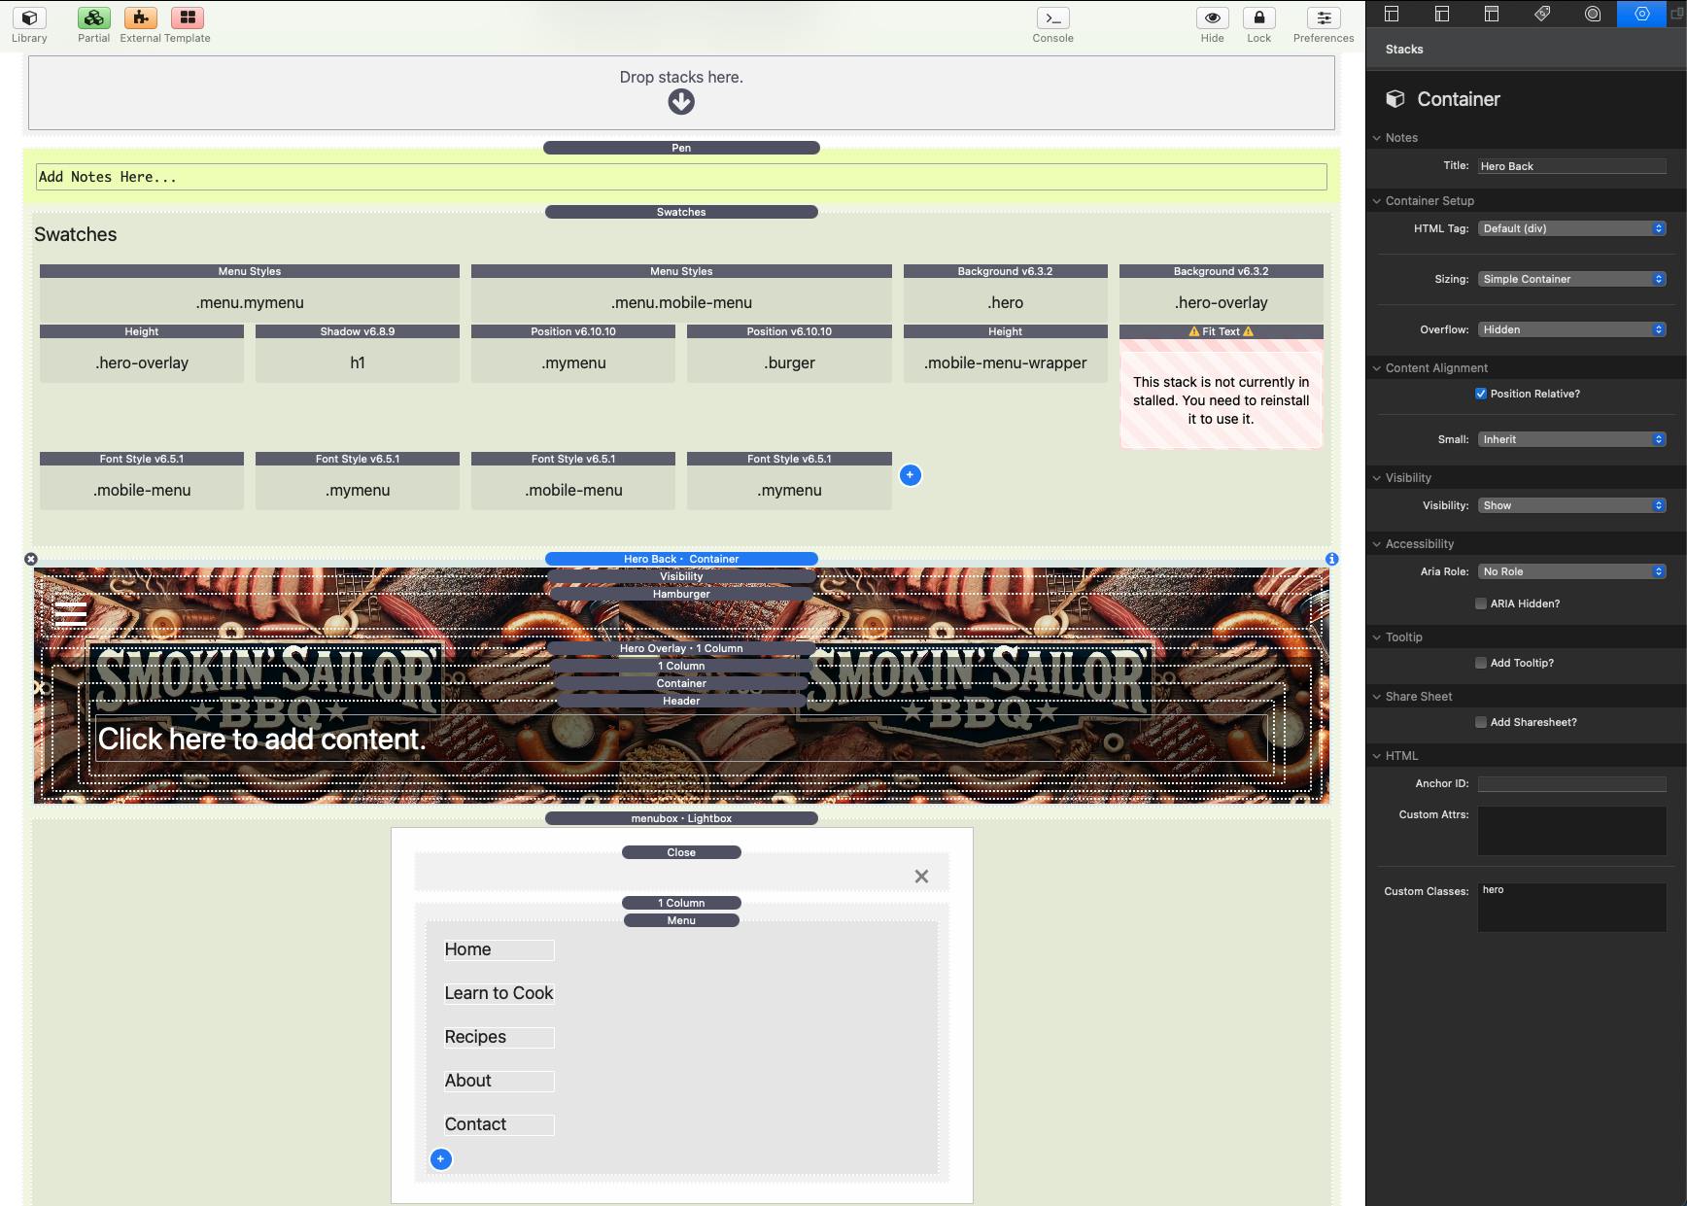Click the Custom Classes field containing hero
The image size is (1687, 1206).
point(1572,907)
